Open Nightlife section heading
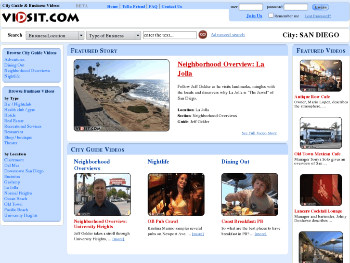This screenshot has width=350, height=263. point(158,162)
